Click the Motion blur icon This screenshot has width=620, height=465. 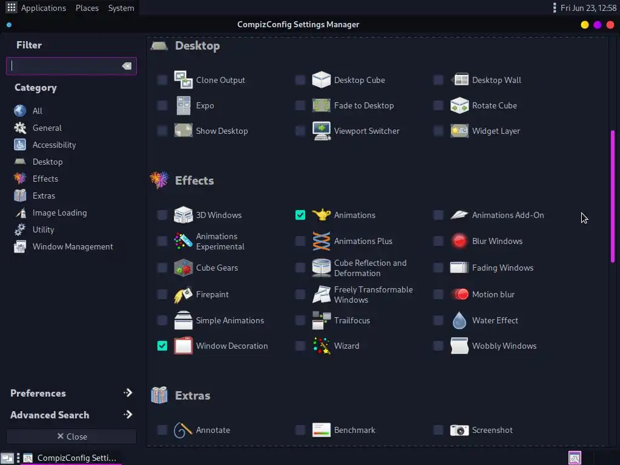(x=460, y=295)
